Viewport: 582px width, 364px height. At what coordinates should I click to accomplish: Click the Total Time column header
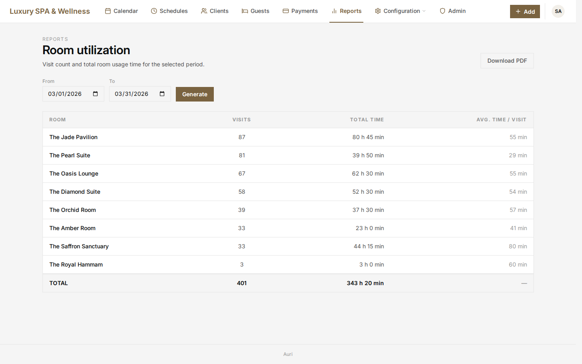pyautogui.click(x=367, y=120)
